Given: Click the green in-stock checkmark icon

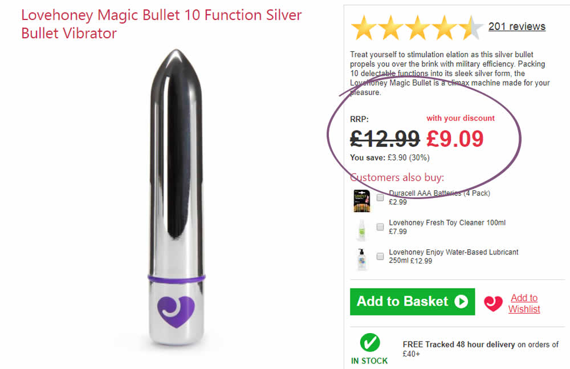Looking at the screenshot, I should click(369, 343).
